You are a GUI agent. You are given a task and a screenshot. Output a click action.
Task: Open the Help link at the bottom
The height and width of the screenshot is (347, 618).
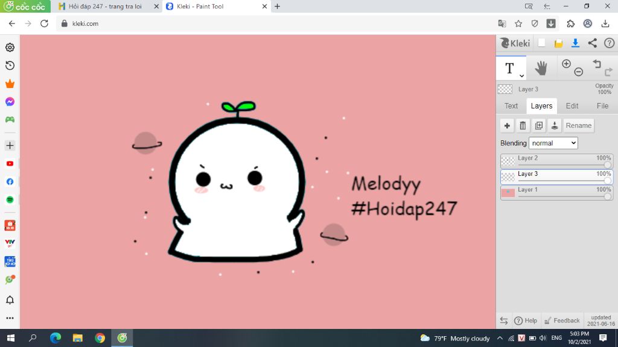(526, 320)
